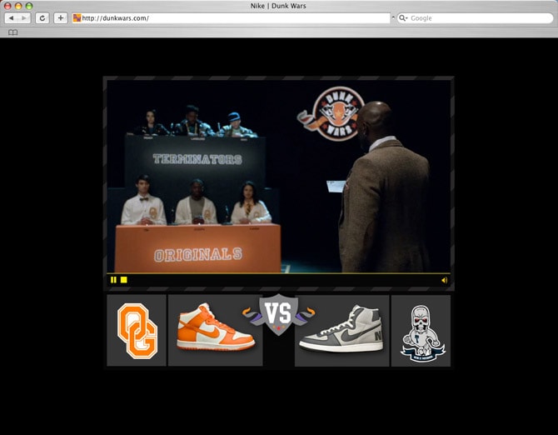
Task: Open the search magnifier dropdown
Action: (403, 18)
